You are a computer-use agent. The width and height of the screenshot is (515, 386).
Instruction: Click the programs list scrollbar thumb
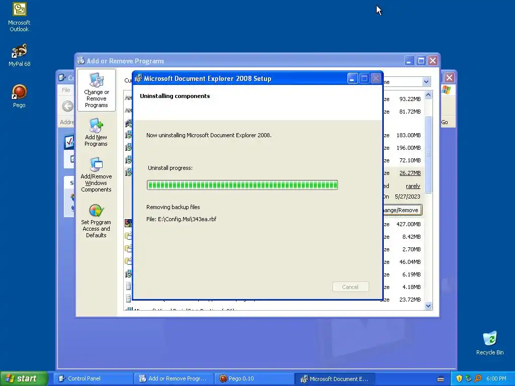coord(428,154)
